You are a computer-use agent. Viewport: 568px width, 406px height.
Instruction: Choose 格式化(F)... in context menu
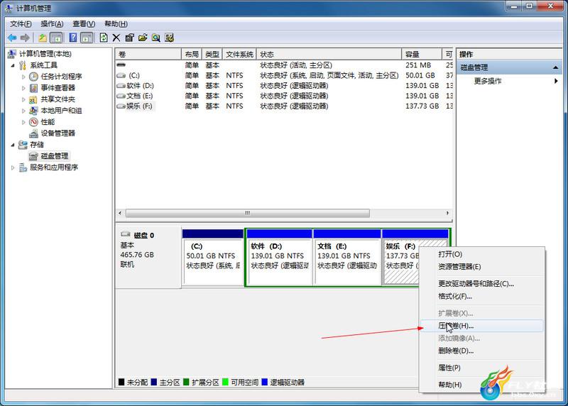(x=481, y=296)
